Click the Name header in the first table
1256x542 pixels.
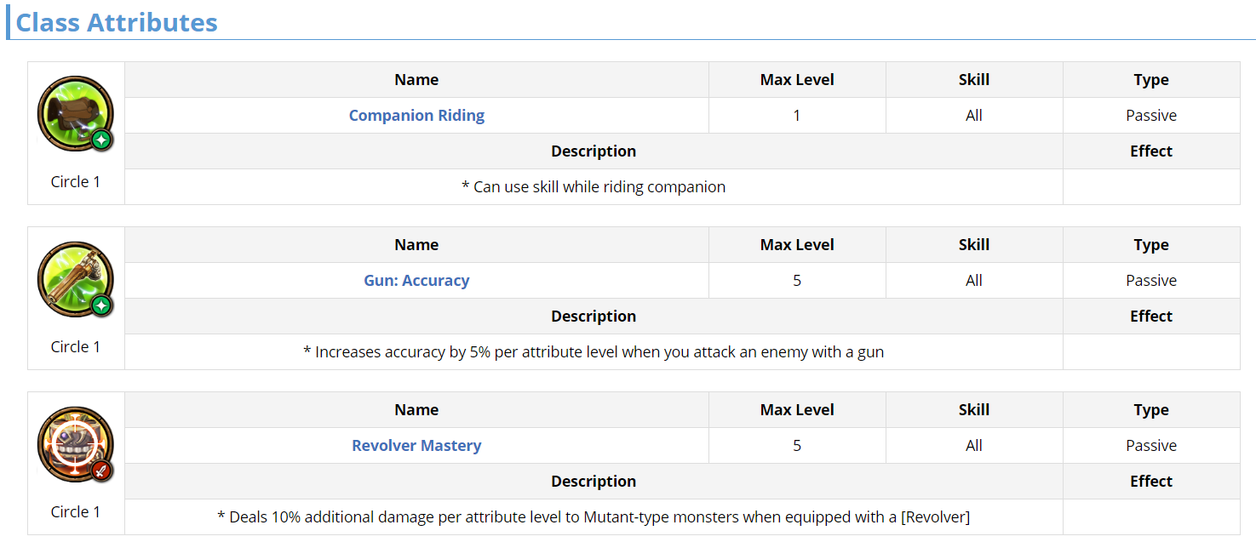pyautogui.click(x=416, y=80)
